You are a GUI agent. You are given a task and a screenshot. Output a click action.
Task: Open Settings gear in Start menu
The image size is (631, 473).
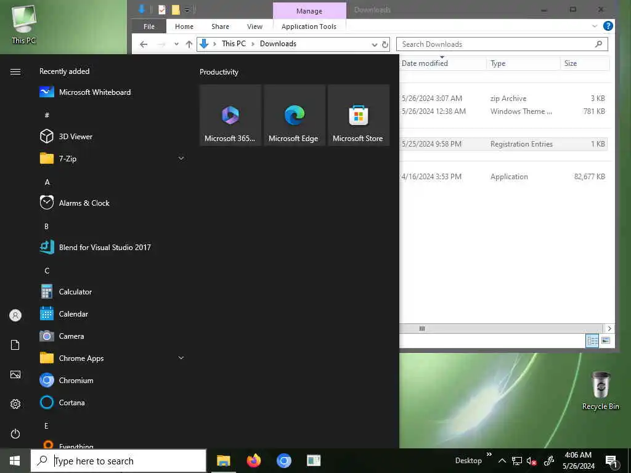[x=15, y=404]
